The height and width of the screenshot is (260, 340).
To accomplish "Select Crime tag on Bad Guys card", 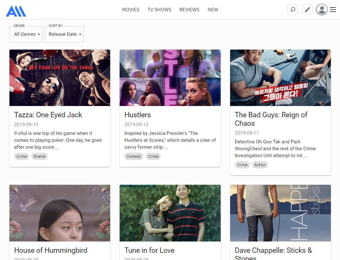I will 242,165.
